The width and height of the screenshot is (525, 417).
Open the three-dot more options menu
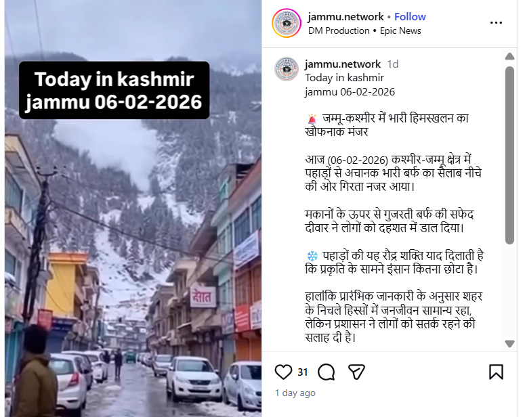click(x=496, y=23)
